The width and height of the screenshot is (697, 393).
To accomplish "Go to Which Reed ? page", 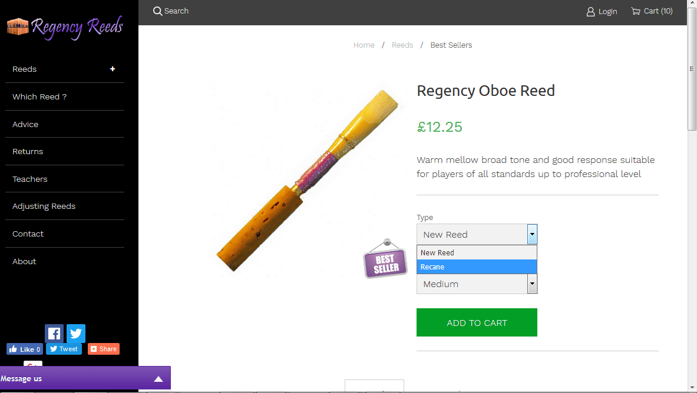I will [x=39, y=96].
